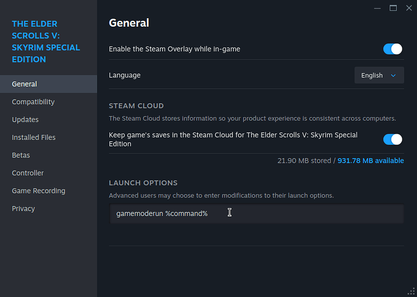The width and height of the screenshot is (417, 297).
Task: Click the LAUNCH OPTIONS section heading
Action: coord(143,183)
